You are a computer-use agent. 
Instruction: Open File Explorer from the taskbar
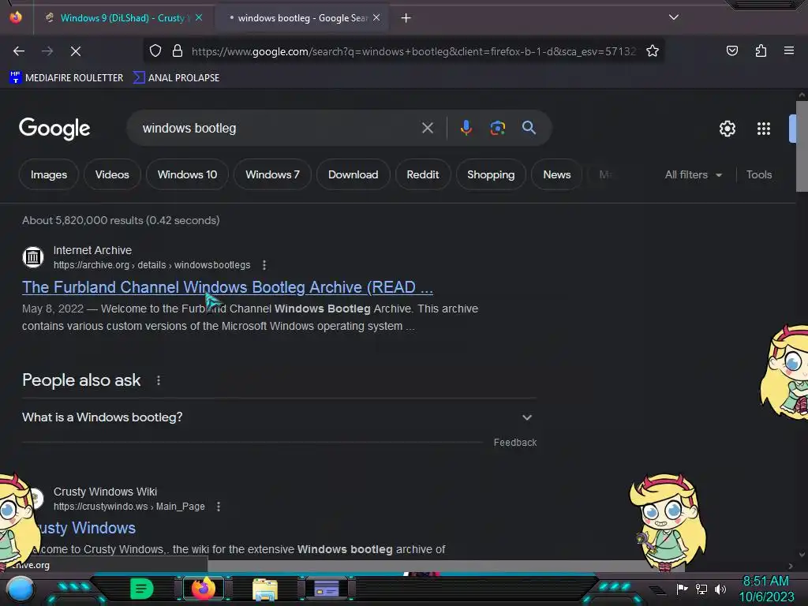click(265, 589)
